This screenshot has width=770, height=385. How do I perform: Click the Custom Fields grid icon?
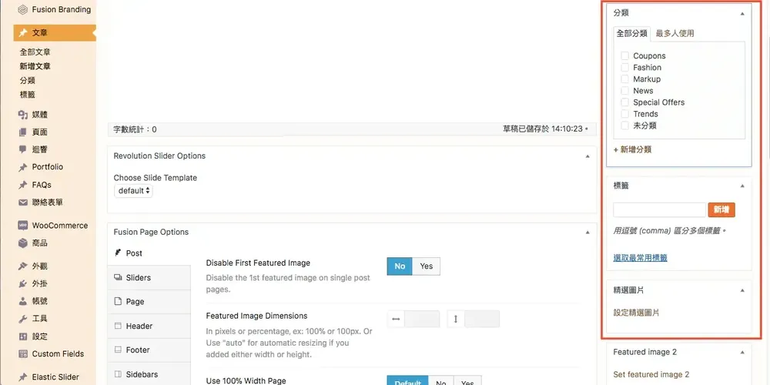click(x=22, y=353)
